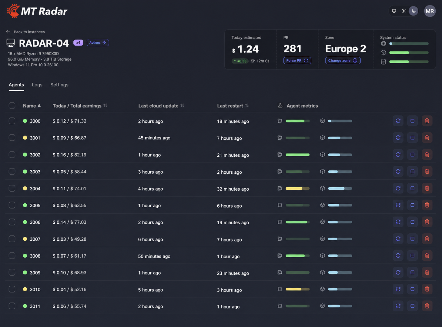
Task: Click agent name 3007
Action: point(35,239)
